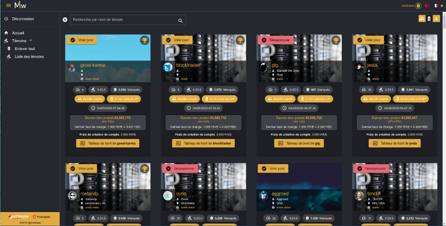
Task: Open blocktrades witness name link
Action: click(188, 65)
